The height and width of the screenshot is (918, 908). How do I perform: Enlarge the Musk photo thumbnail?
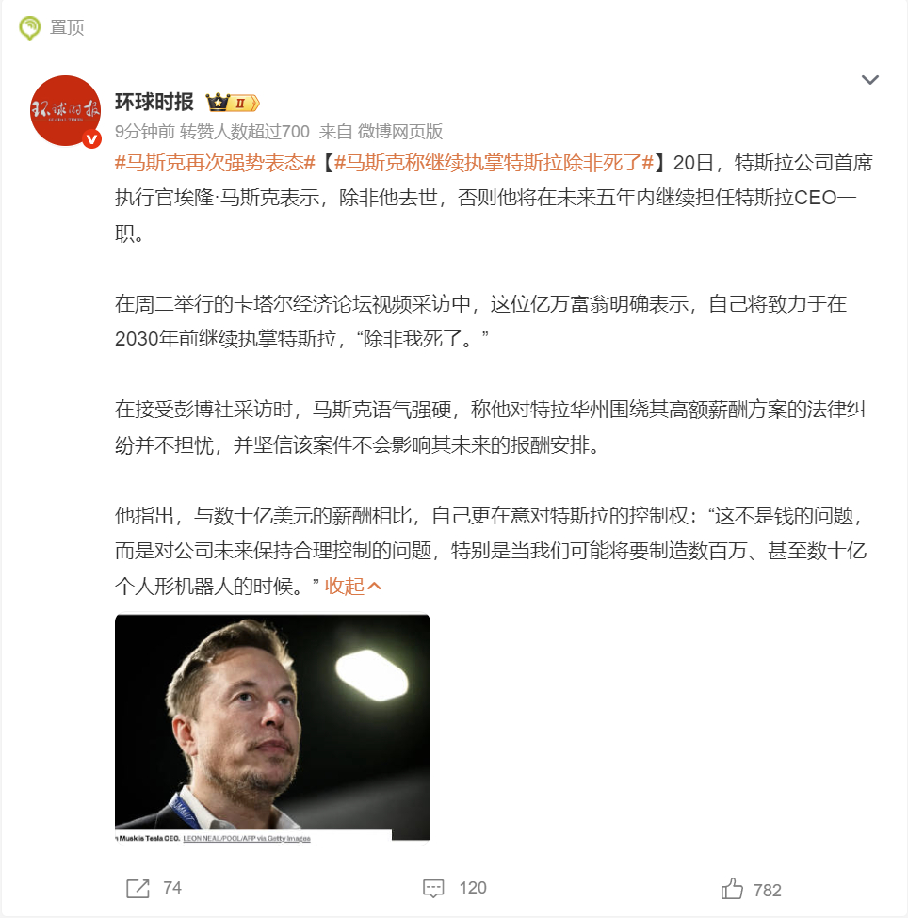click(x=272, y=729)
